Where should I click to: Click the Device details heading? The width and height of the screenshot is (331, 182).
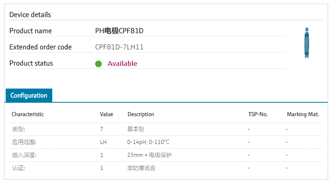click(30, 15)
